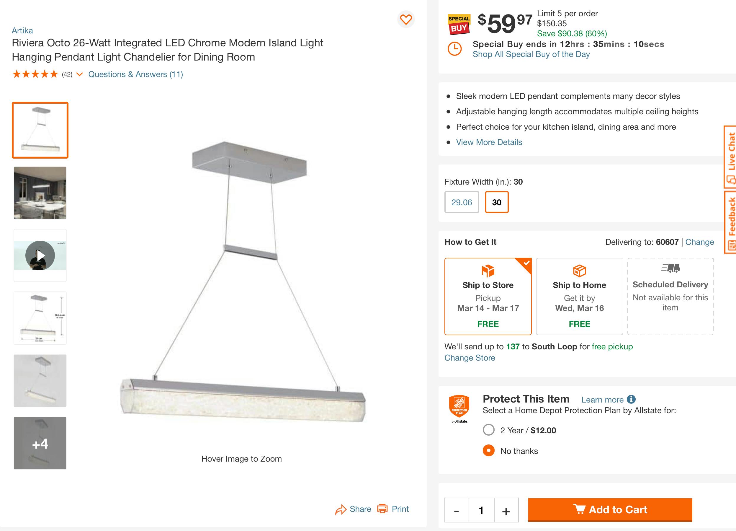
Task: Click the Special Buy badge
Action: 459,24
